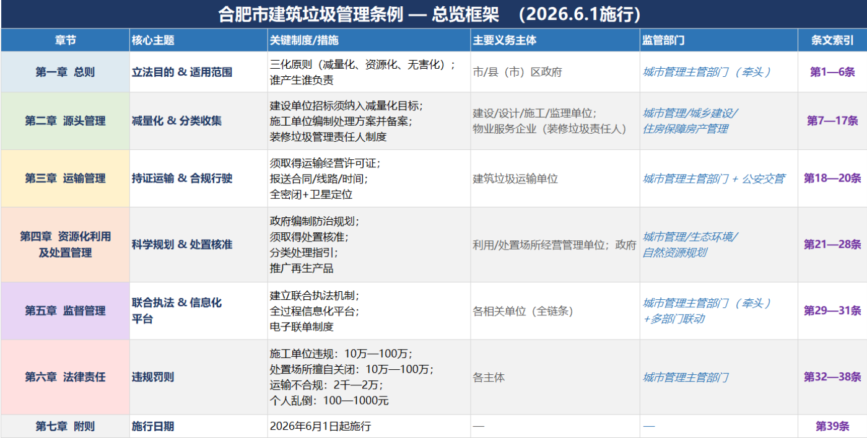Select the 章节 column header
The width and height of the screenshot is (867, 438).
[x=65, y=40]
